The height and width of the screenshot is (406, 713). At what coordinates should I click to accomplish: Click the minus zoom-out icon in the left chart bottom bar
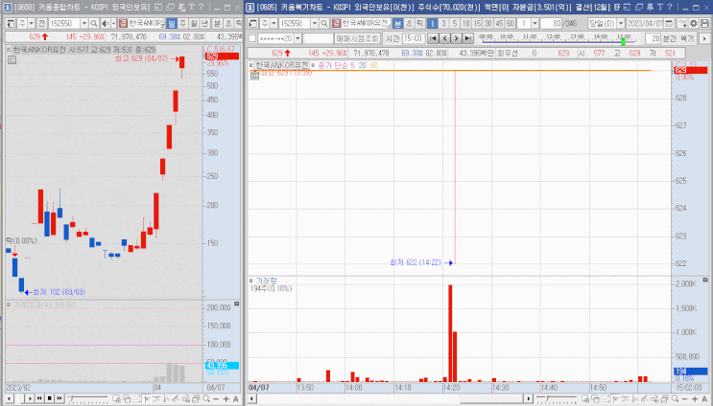[x=216, y=398]
